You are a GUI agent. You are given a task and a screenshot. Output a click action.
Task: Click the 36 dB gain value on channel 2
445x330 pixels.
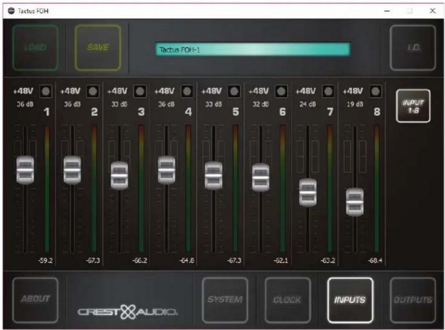tap(72, 104)
